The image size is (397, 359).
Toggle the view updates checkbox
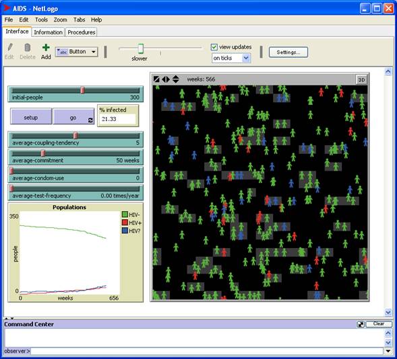point(214,47)
